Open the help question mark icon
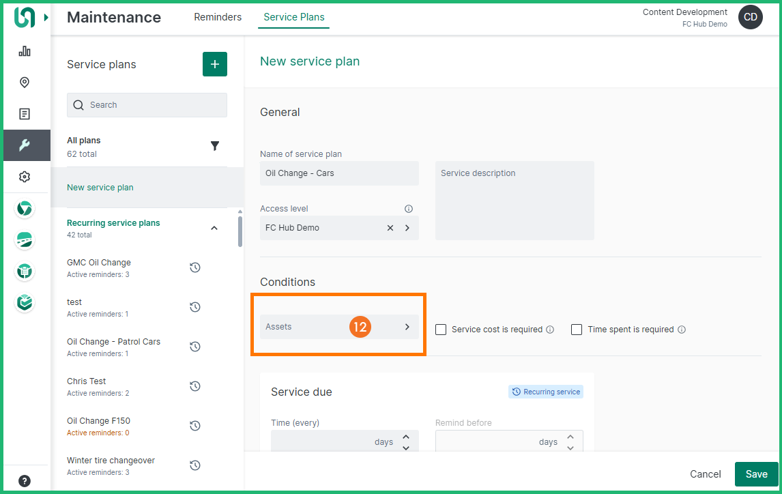 tap(25, 480)
